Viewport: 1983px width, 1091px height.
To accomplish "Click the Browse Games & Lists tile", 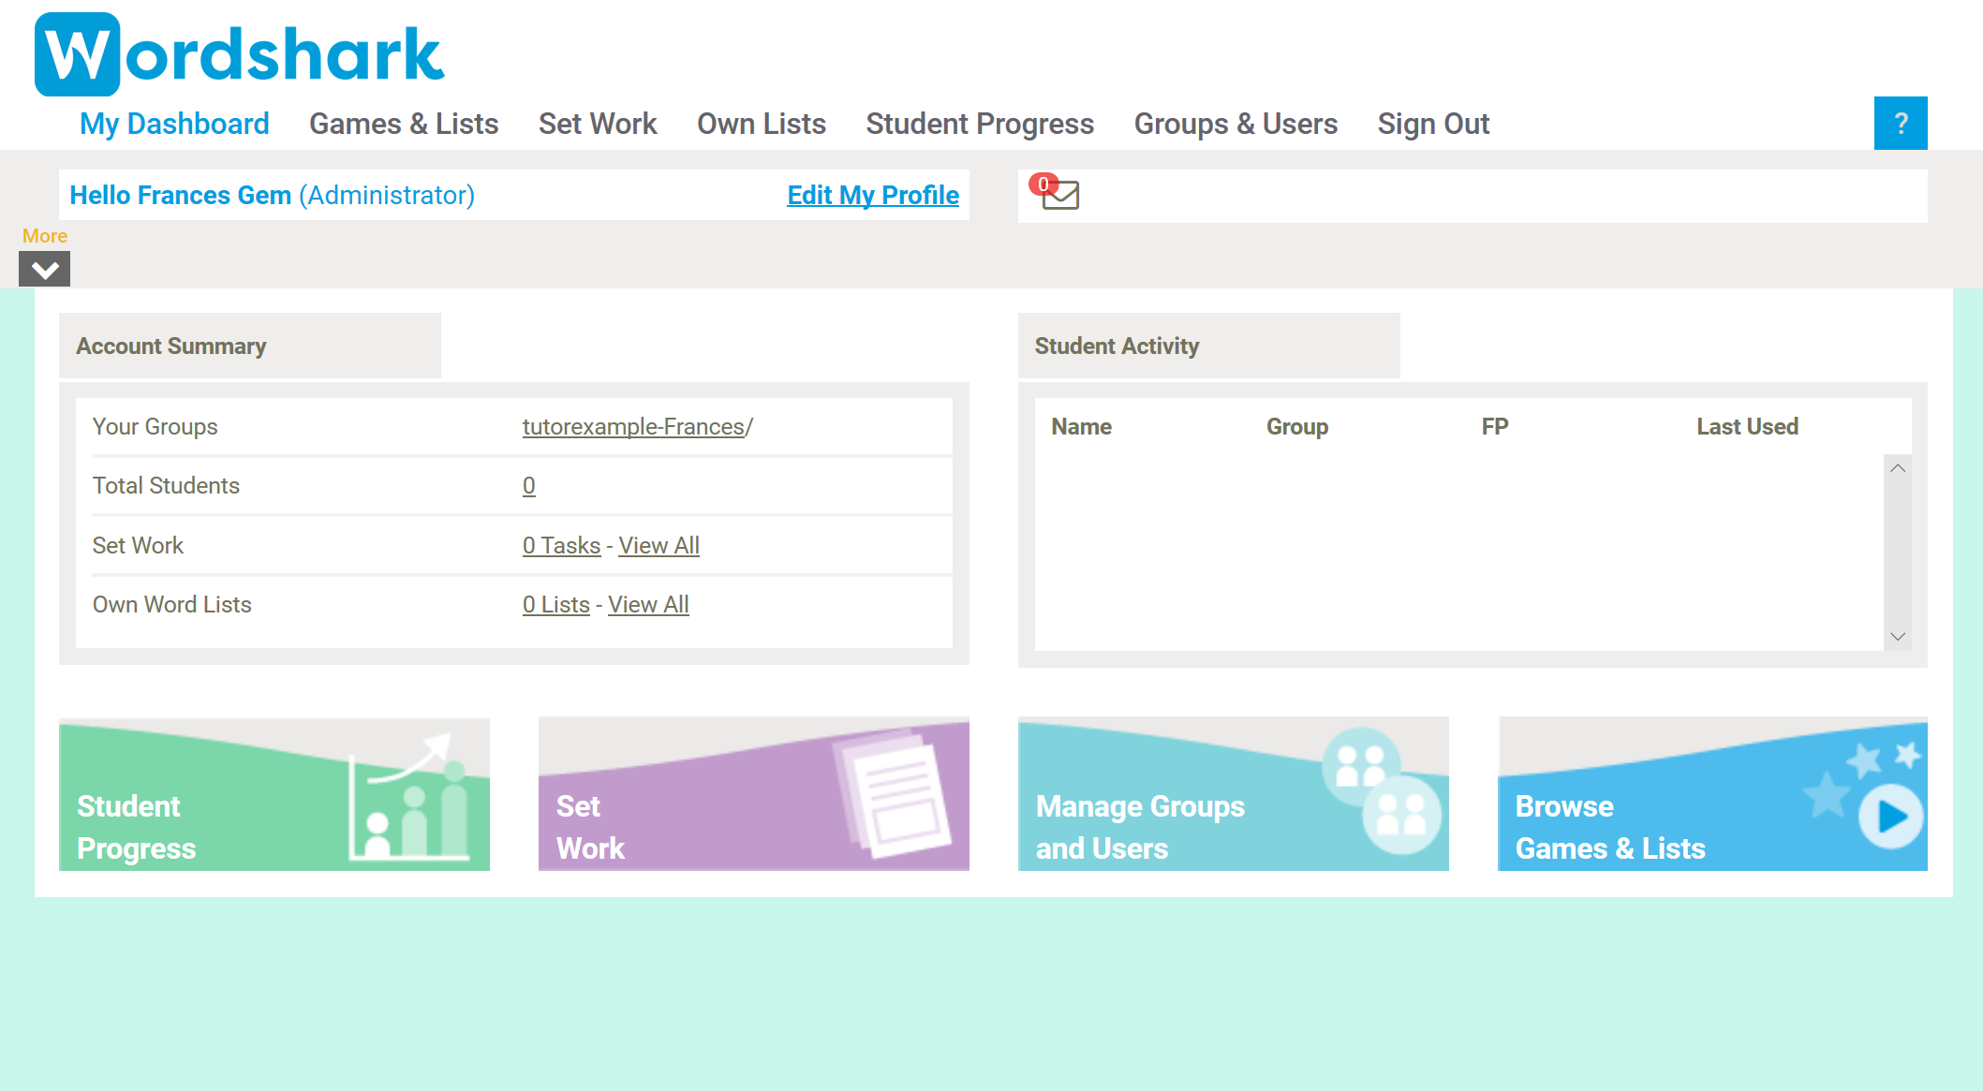I will tap(1712, 794).
